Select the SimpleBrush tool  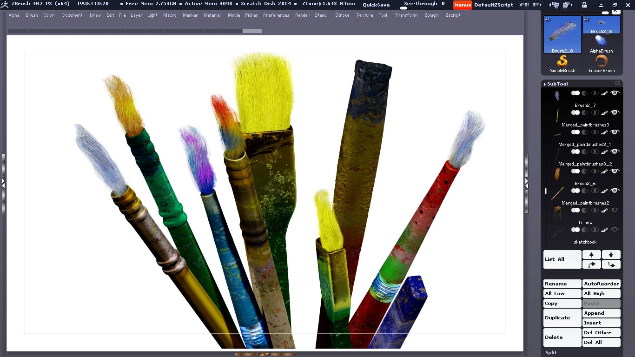coord(562,64)
